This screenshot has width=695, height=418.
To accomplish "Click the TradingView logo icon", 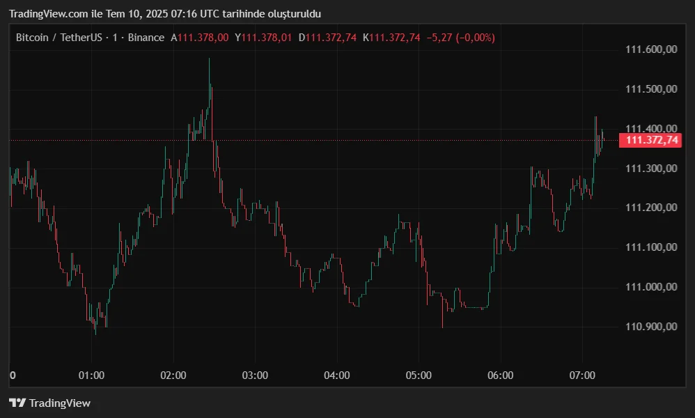I will (x=17, y=403).
